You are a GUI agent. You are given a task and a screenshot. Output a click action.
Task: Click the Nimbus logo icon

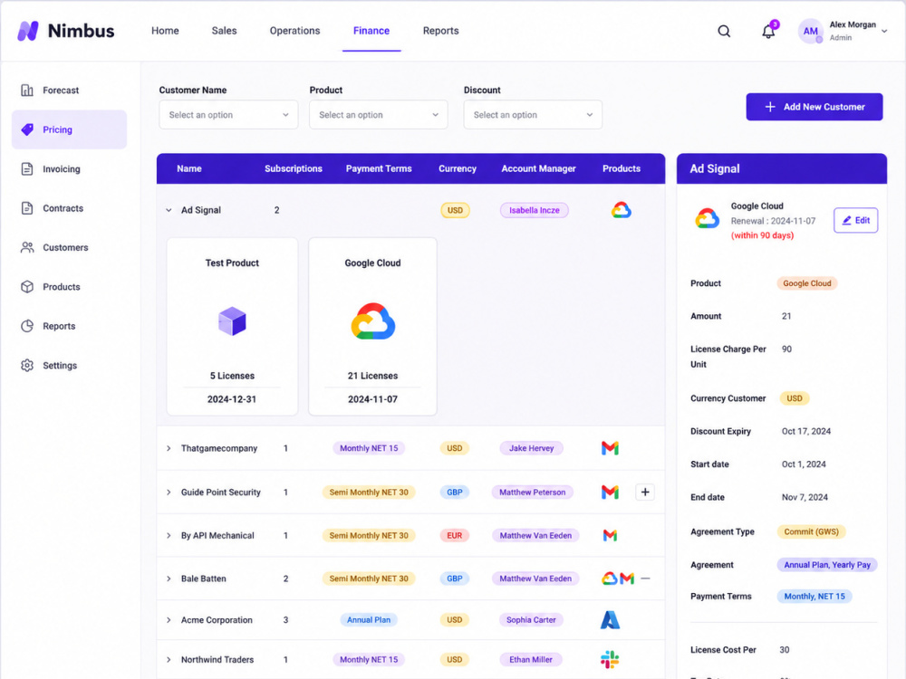pyautogui.click(x=28, y=31)
